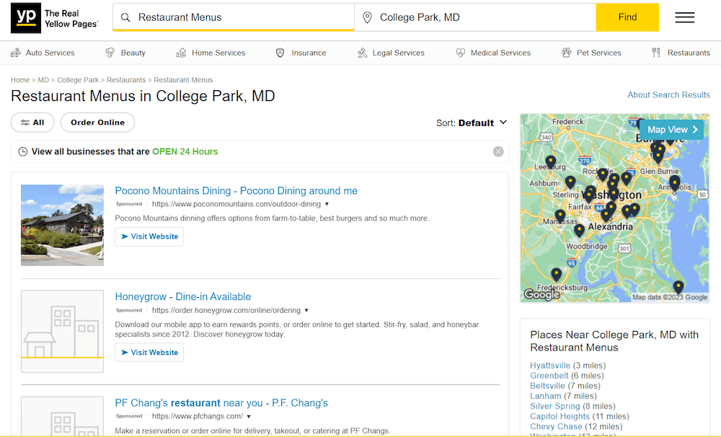
Task: Click the Pocono Mountains listing photo
Action: [62, 226]
